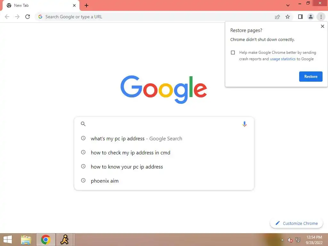328x246 pixels.
Task: Open the AIM running man taskbar icon
Action: click(x=64, y=240)
